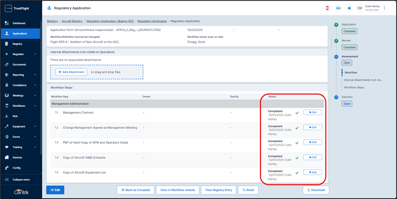This screenshot has width=397, height=199.
Task: Open Documents in the left sidebar
Action: 19,65
